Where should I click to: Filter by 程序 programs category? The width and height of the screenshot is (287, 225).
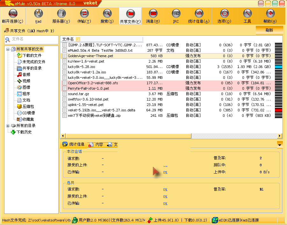click(x=24, y=94)
